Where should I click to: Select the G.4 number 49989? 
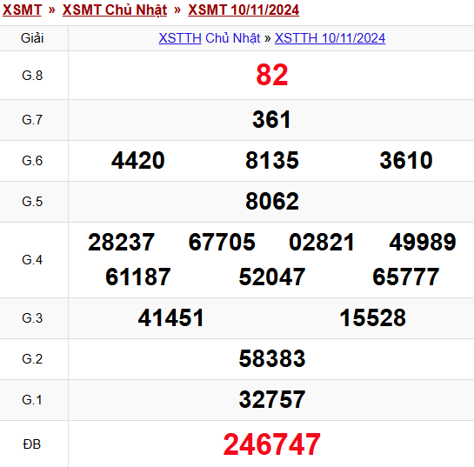tap(423, 243)
